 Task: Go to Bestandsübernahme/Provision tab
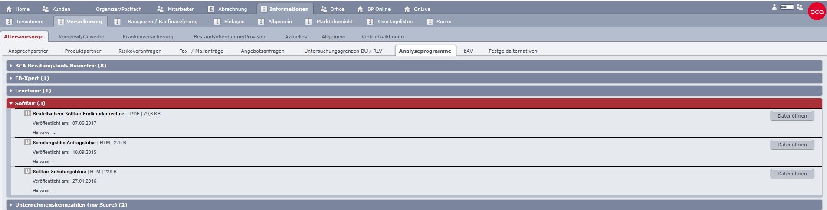pyautogui.click(x=230, y=37)
